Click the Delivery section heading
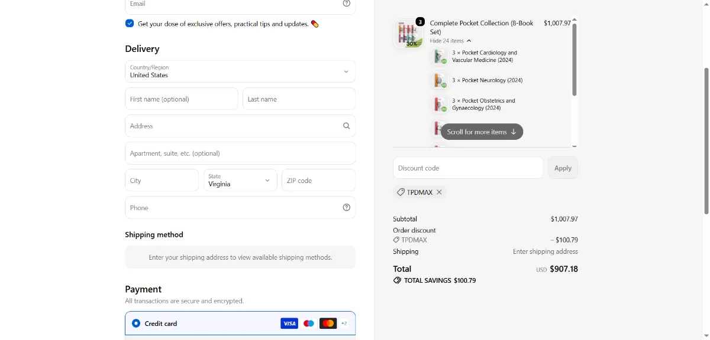 click(x=142, y=49)
